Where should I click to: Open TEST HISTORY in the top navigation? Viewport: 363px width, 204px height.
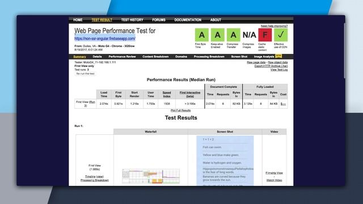pyautogui.click(x=132, y=20)
